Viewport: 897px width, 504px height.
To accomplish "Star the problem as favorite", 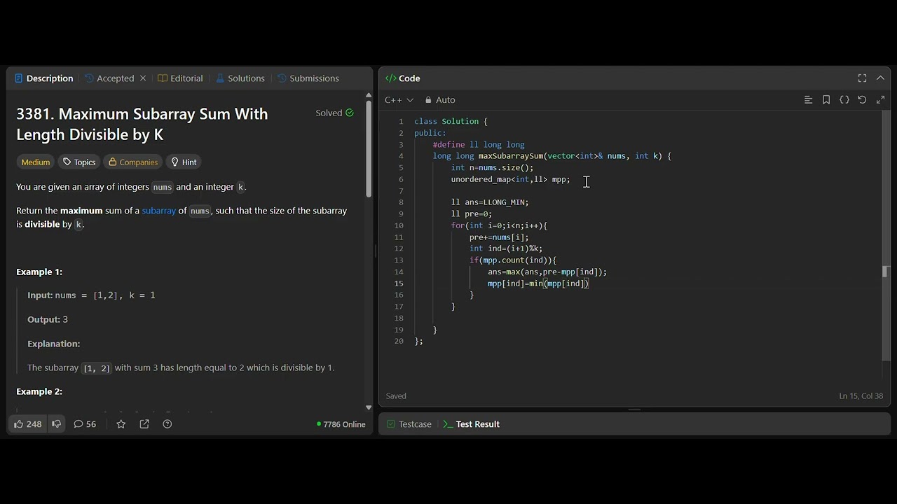I will tap(121, 424).
